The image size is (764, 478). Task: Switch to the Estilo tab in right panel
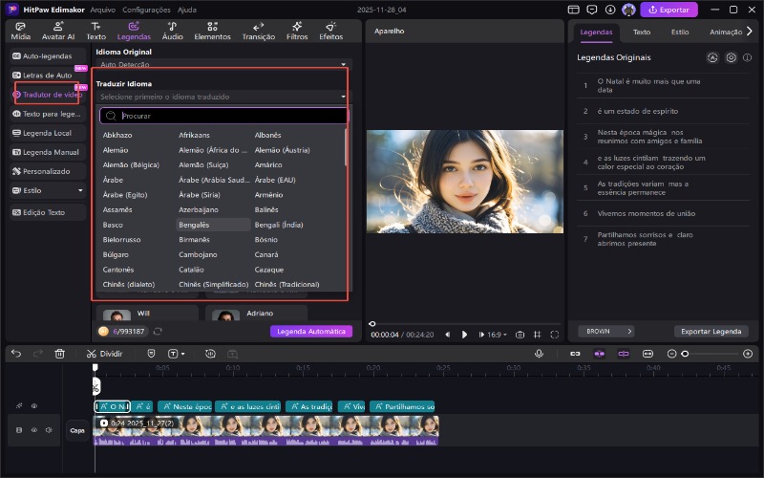click(x=680, y=32)
